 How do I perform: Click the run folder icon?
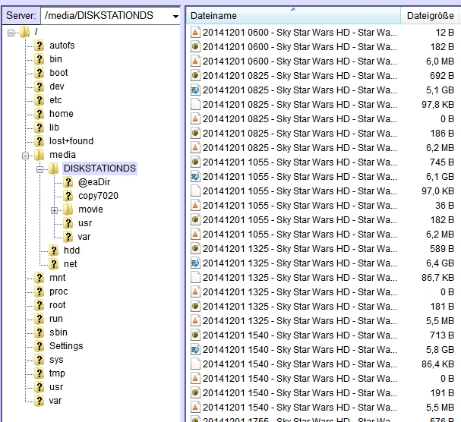tap(39, 319)
